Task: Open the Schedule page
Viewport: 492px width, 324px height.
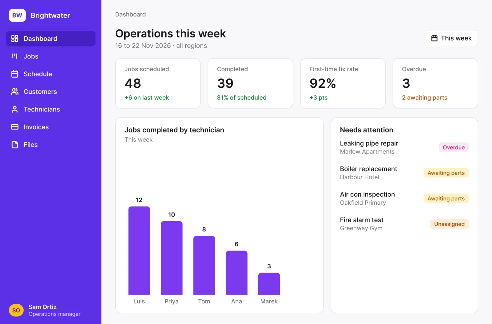Action: 51,74
